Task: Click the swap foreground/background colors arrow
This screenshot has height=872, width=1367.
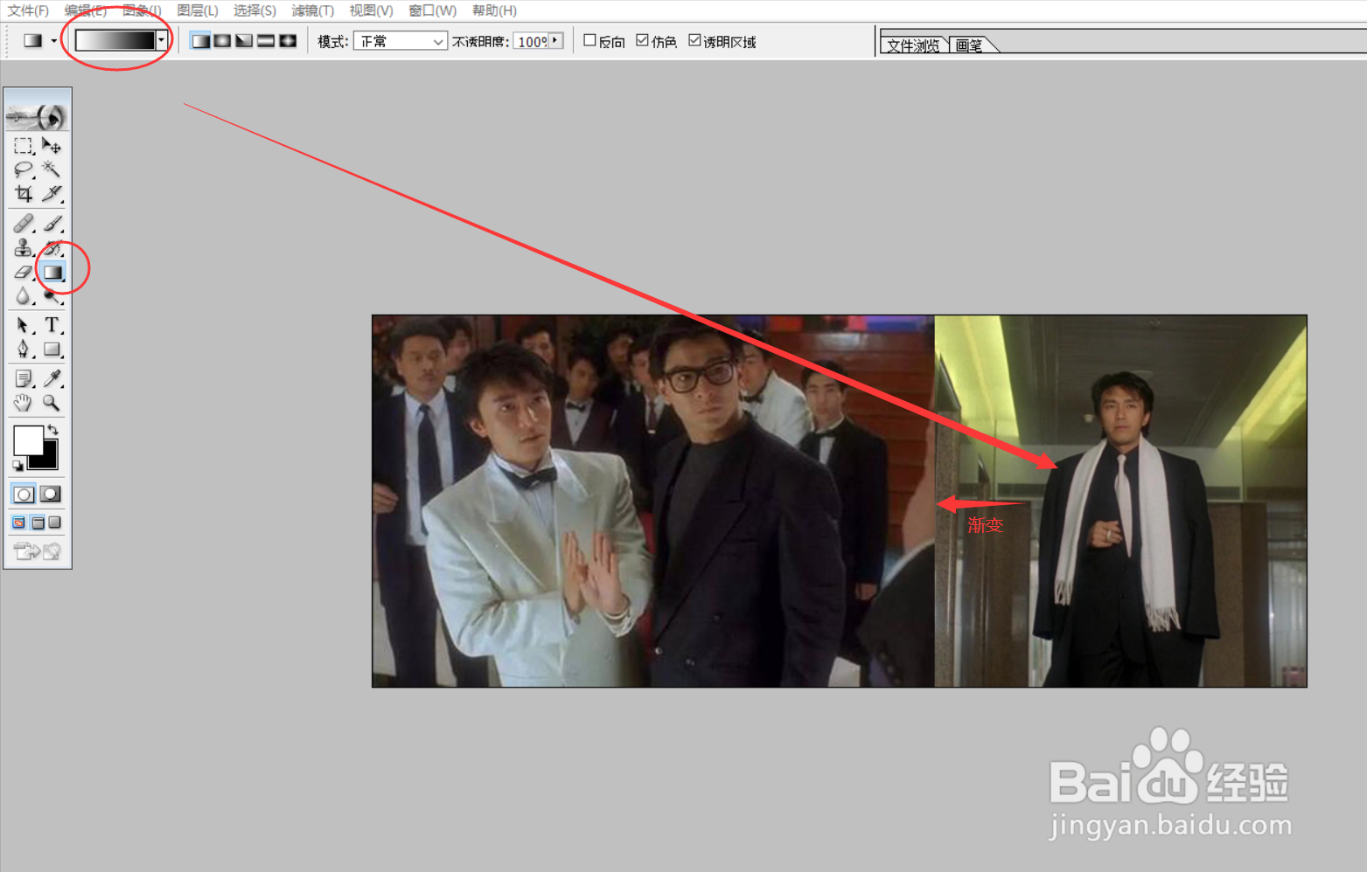Action: pos(52,429)
